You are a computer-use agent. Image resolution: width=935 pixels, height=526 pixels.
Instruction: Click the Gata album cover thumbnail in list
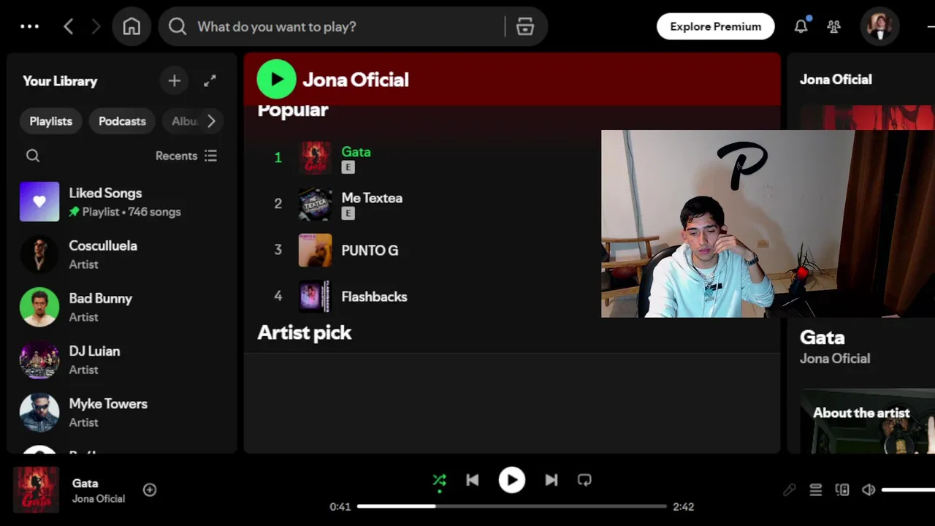[x=315, y=158]
